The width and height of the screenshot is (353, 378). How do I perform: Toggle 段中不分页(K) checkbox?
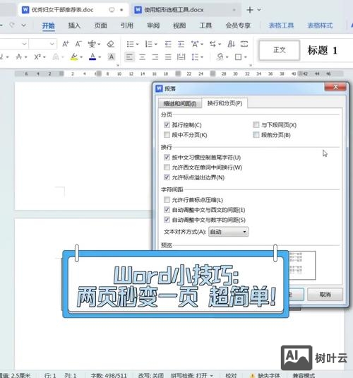point(167,134)
